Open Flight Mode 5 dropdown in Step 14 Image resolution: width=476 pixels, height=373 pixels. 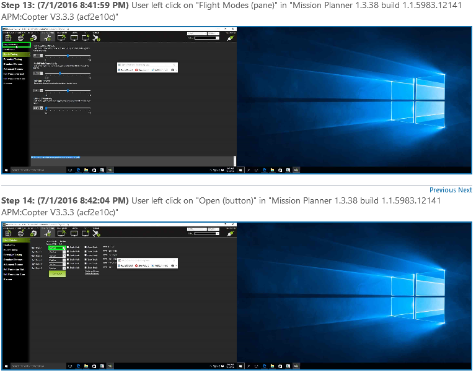point(57,264)
